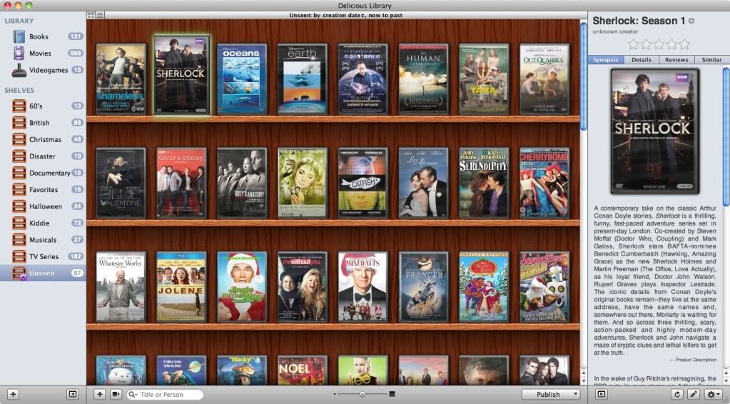Rate Sherlock one star

pyautogui.click(x=633, y=45)
